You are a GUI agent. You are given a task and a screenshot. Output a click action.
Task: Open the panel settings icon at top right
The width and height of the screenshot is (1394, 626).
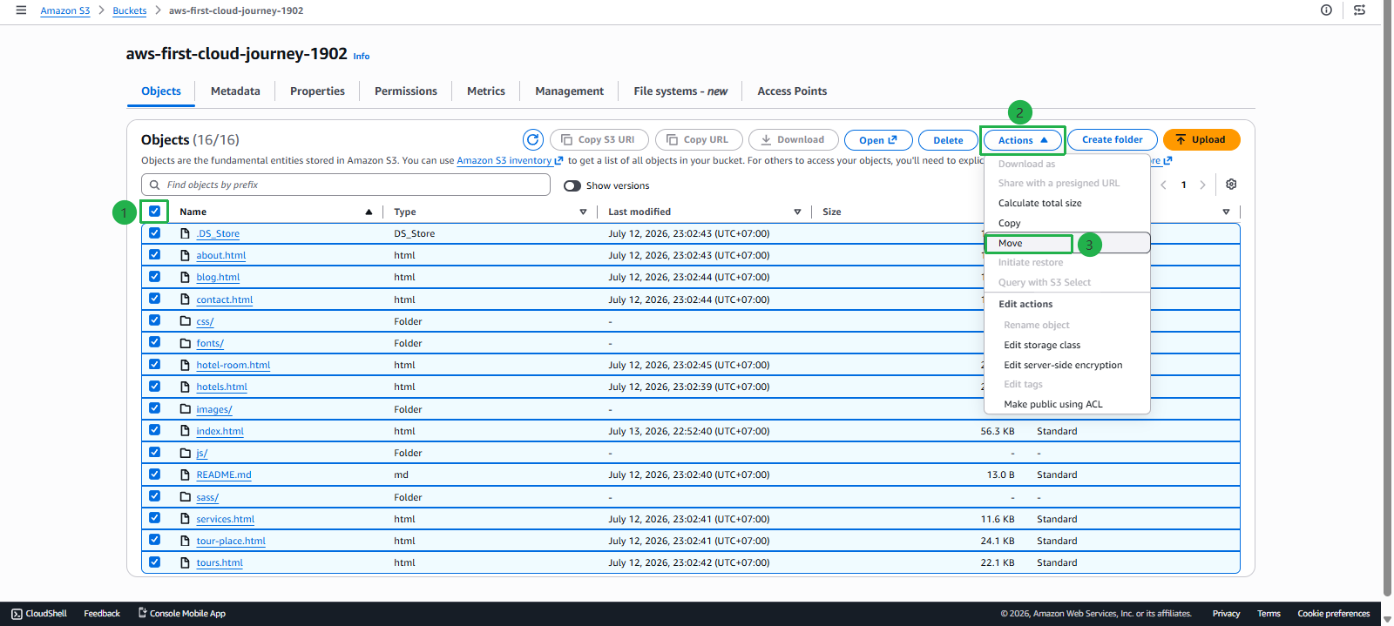coord(1359,10)
